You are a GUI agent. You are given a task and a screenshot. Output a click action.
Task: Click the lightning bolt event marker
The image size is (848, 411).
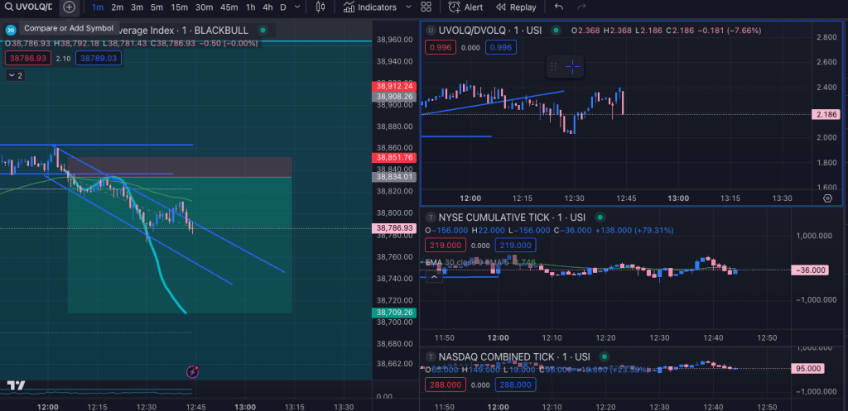[193, 373]
